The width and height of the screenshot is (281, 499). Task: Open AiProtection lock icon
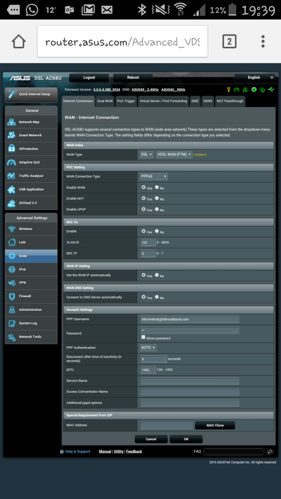point(12,149)
